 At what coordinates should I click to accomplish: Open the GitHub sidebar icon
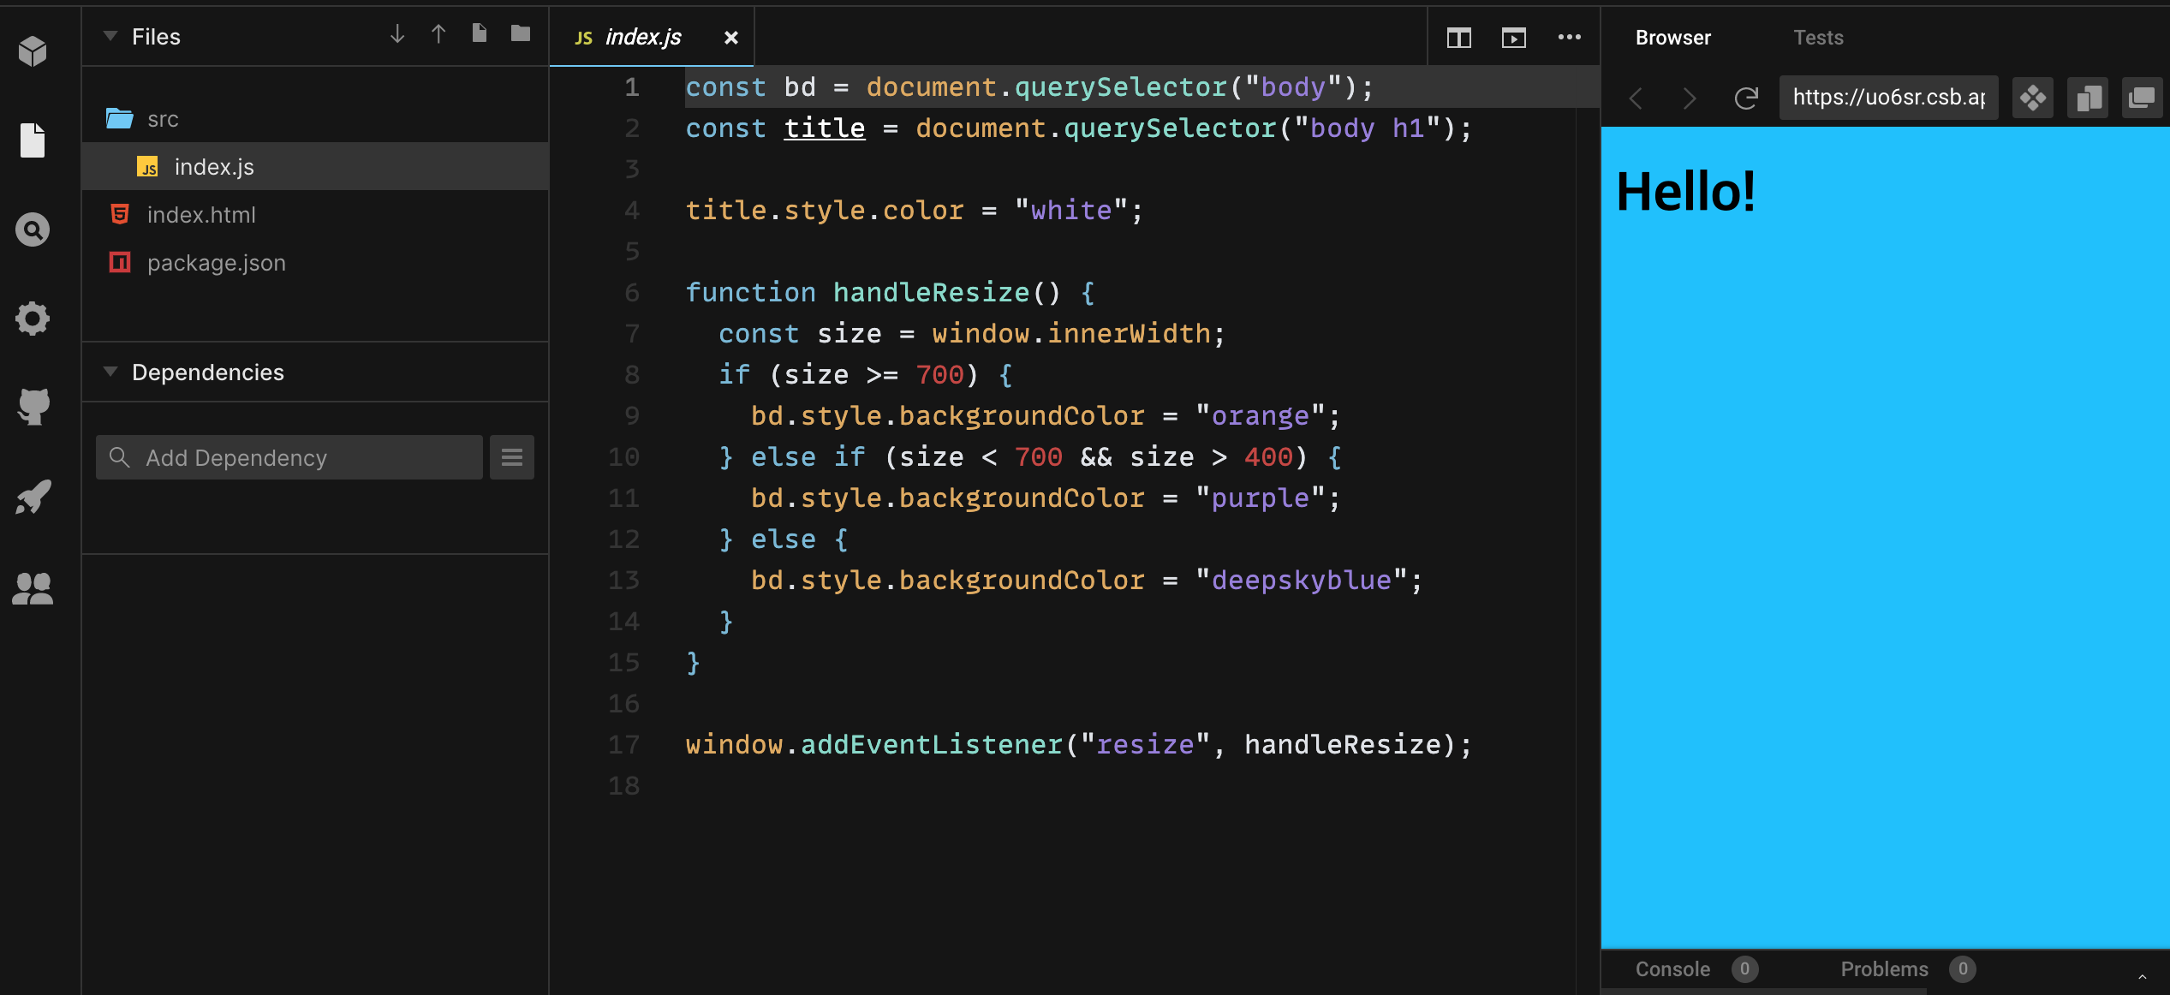[x=33, y=406]
